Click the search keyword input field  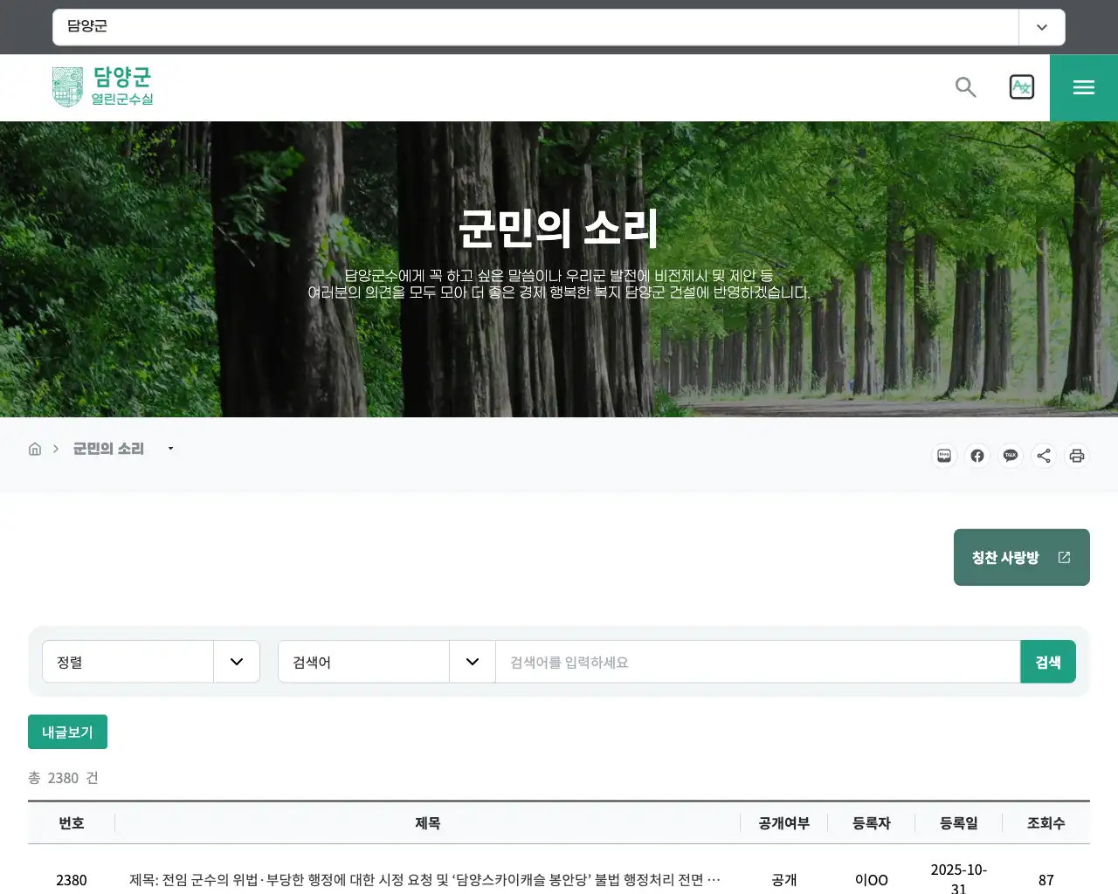(x=751, y=661)
